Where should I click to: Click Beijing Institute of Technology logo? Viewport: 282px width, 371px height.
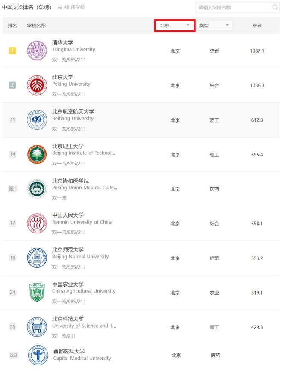(x=37, y=154)
